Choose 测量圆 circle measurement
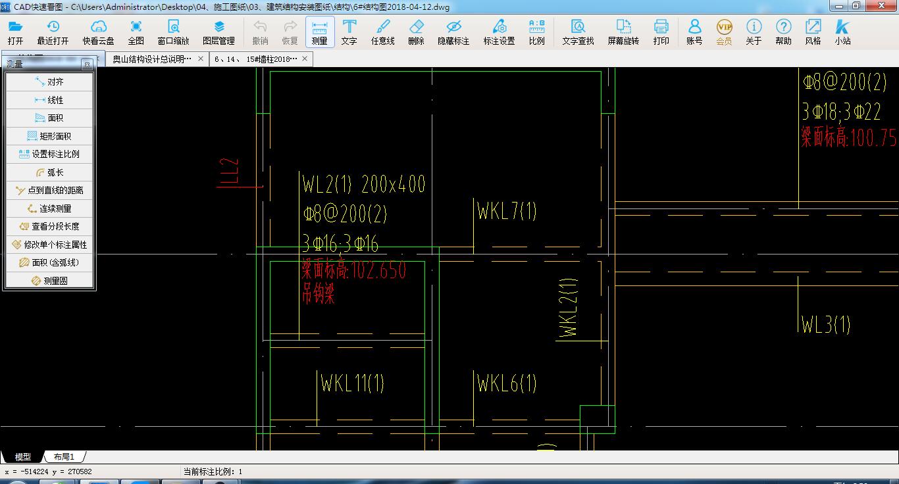899x484 pixels. pyautogui.click(x=49, y=281)
